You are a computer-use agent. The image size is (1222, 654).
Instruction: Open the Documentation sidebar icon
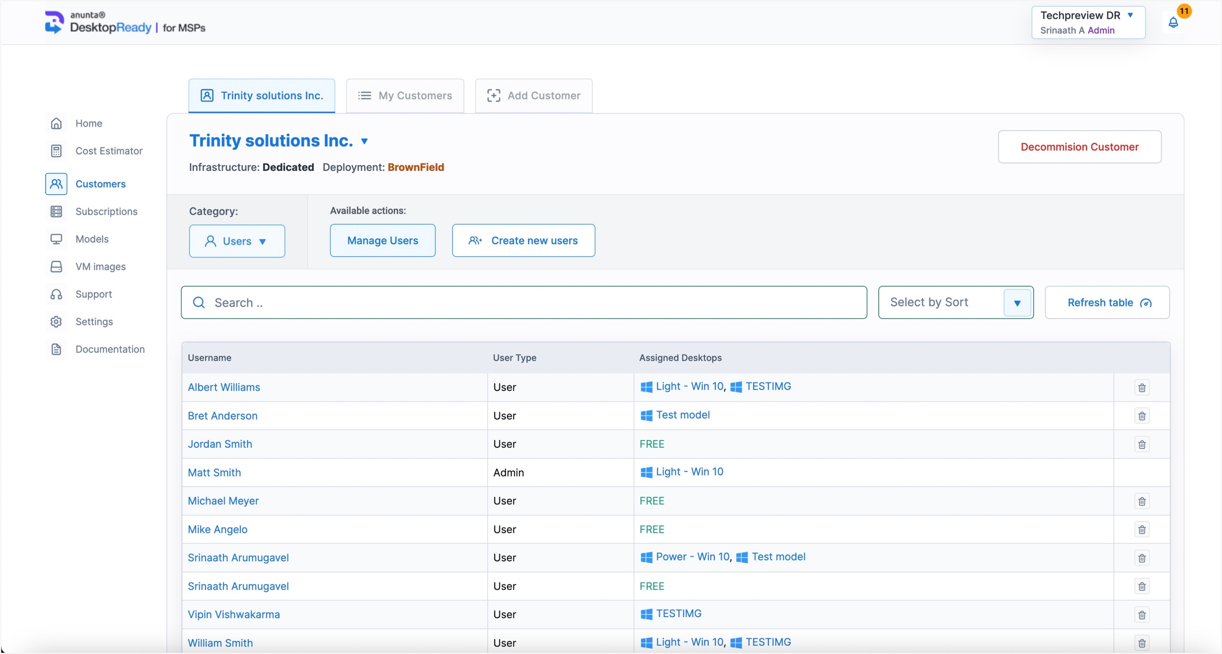[56, 349]
